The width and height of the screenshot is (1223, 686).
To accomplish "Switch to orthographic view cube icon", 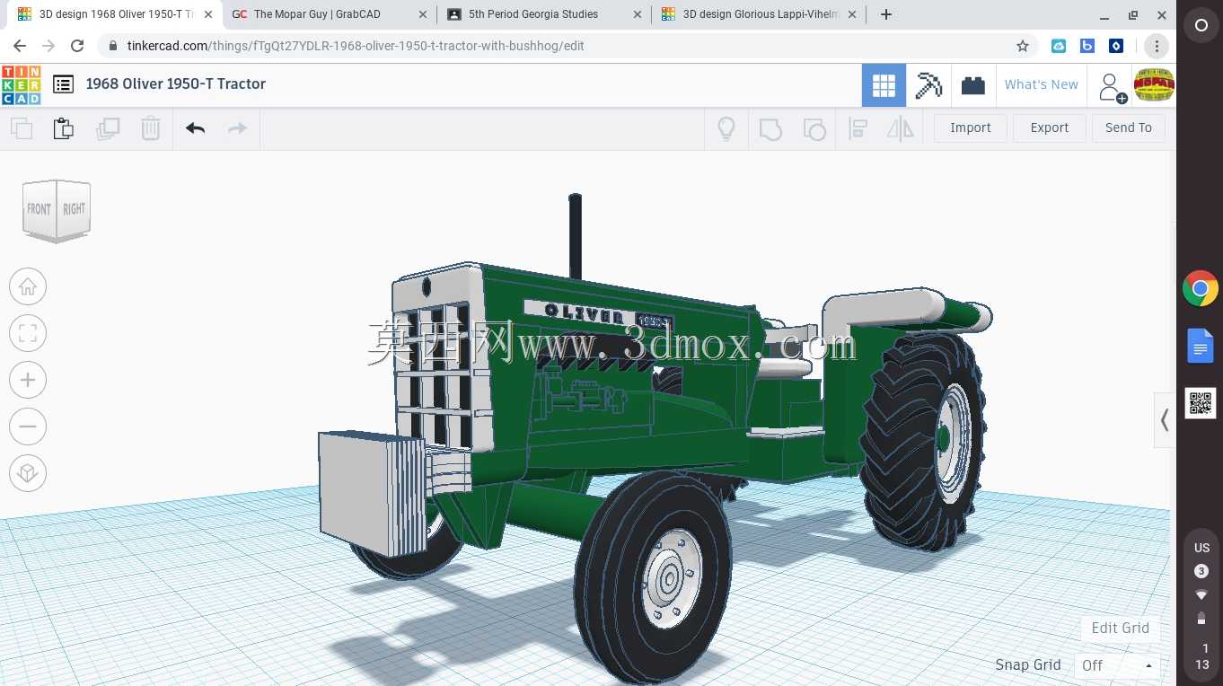I will coord(28,473).
